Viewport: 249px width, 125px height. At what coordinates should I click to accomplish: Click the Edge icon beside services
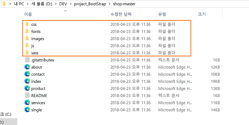27,103
